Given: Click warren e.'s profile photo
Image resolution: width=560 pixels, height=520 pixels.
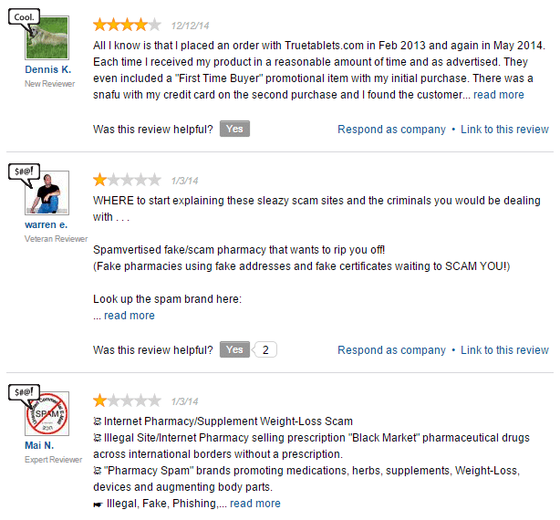Looking at the screenshot, I should click(48, 193).
